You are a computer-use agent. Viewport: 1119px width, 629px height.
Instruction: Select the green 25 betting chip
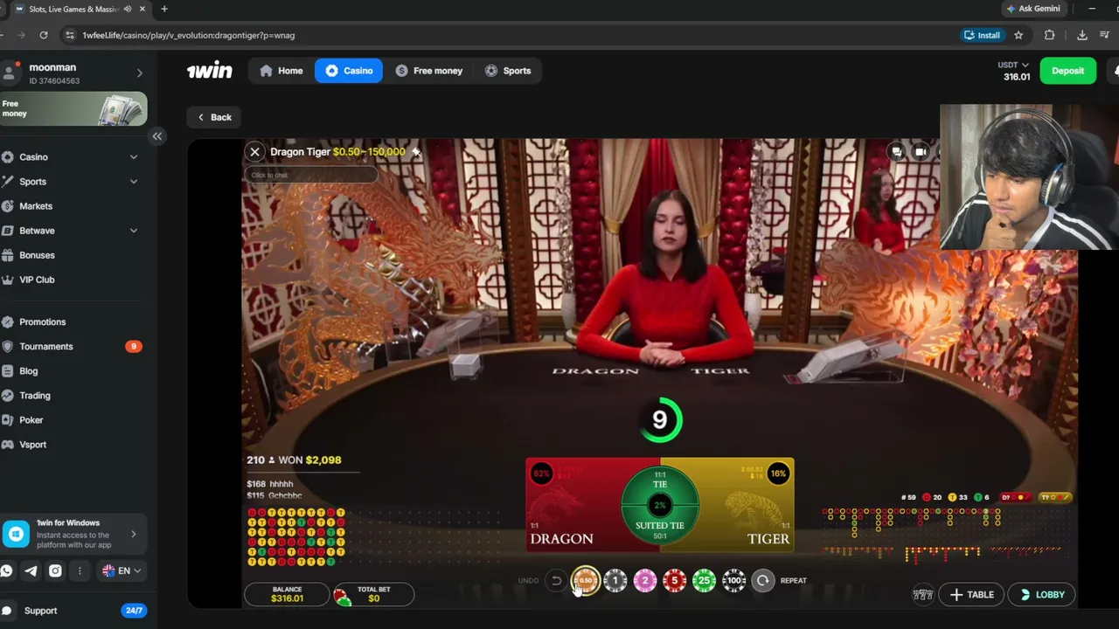(x=705, y=581)
